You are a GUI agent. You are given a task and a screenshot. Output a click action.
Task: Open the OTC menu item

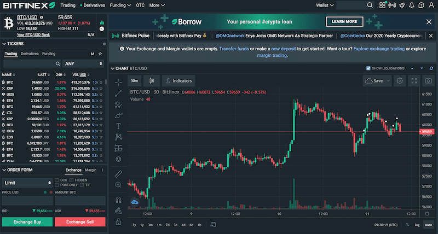tap(140, 5)
